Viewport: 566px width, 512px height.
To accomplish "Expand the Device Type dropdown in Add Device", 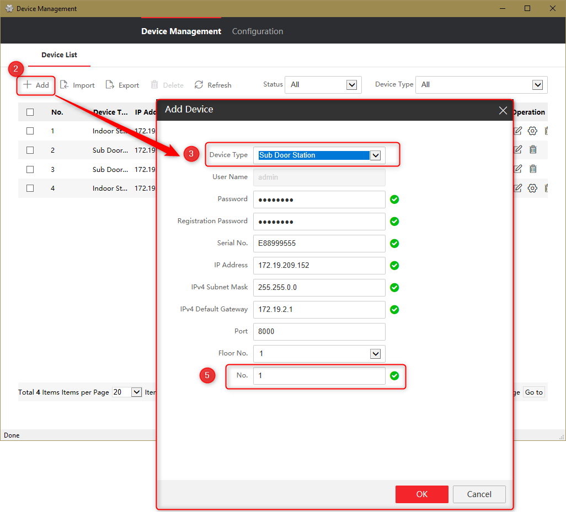I will pos(376,155).
